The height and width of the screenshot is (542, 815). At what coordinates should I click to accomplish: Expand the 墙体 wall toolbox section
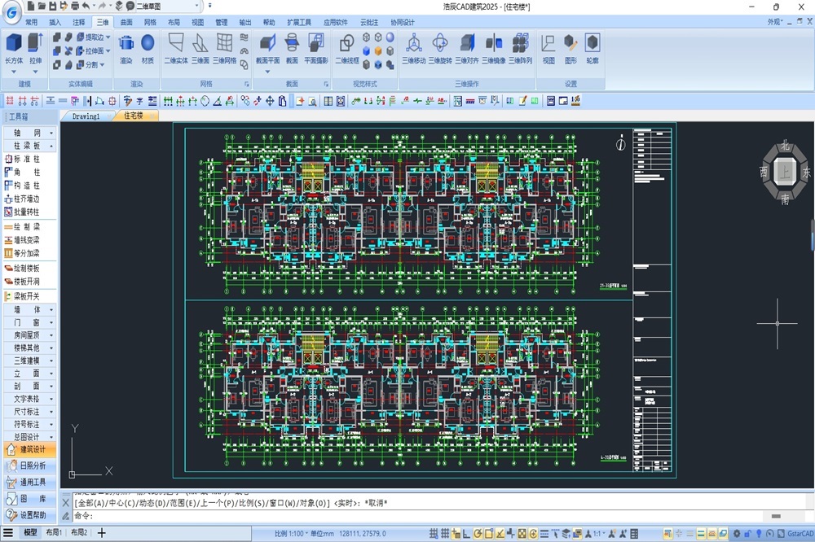tap(29, 310)
